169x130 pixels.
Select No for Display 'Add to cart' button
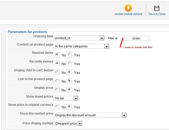tap(57, 72)
